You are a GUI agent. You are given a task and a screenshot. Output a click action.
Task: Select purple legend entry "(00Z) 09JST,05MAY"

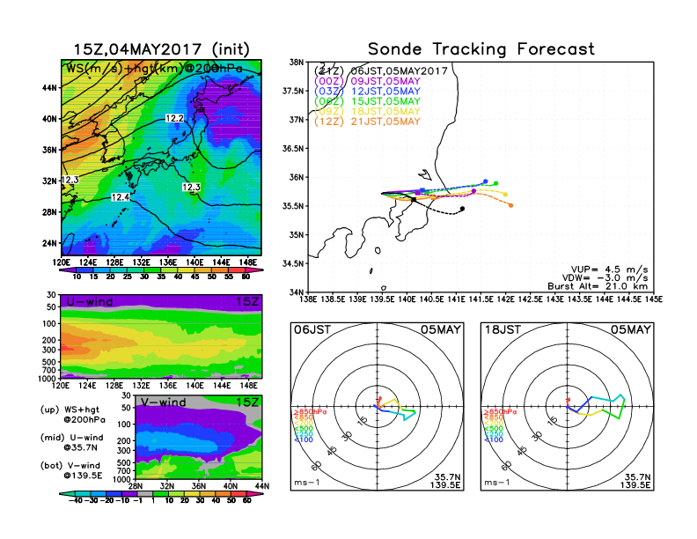pyautogui.click(x=367, y=81)
